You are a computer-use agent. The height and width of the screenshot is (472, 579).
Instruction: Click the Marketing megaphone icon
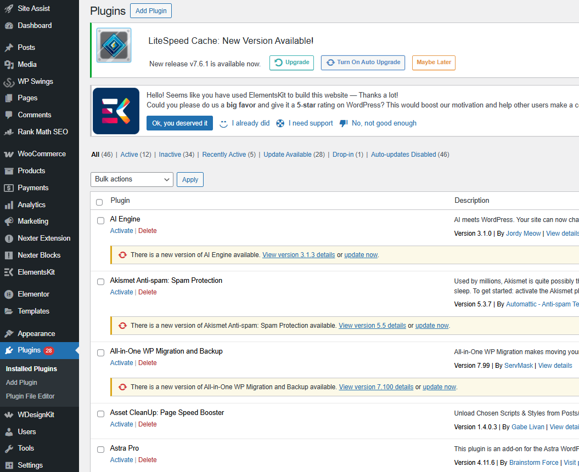click(x=9, y=221)
